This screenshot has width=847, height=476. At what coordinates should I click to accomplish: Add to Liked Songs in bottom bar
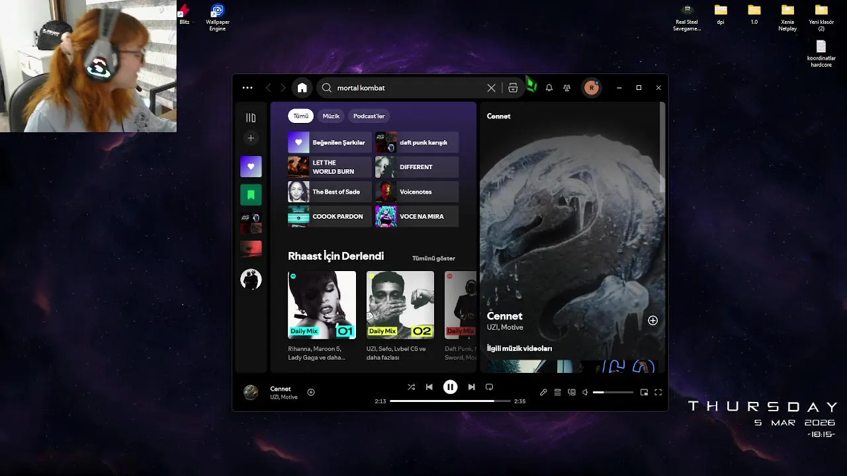coord(311,392)
